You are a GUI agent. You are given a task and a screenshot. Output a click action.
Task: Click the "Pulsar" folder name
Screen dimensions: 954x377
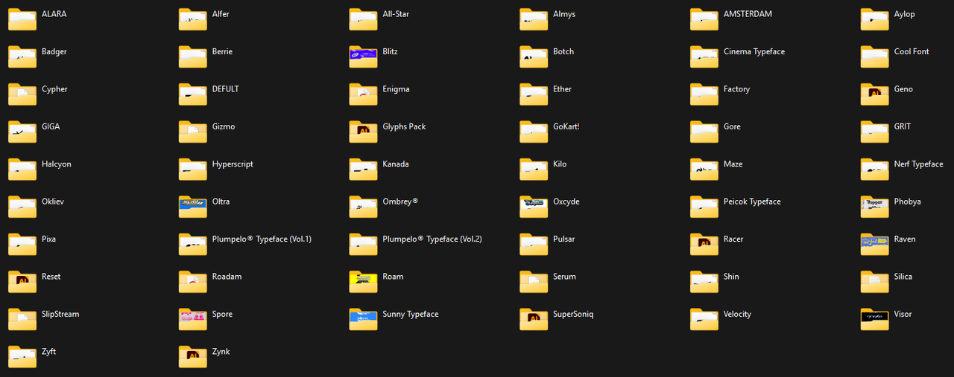click(x=563, y=239)
